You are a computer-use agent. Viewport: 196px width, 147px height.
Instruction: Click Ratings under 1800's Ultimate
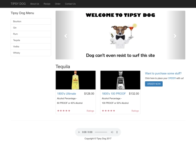coord(90,111)
